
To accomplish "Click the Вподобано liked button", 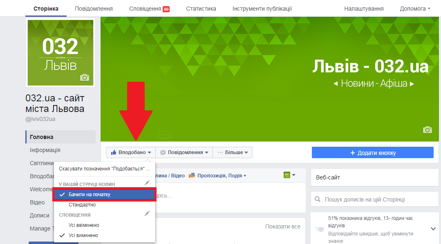I will coord(131,152).
